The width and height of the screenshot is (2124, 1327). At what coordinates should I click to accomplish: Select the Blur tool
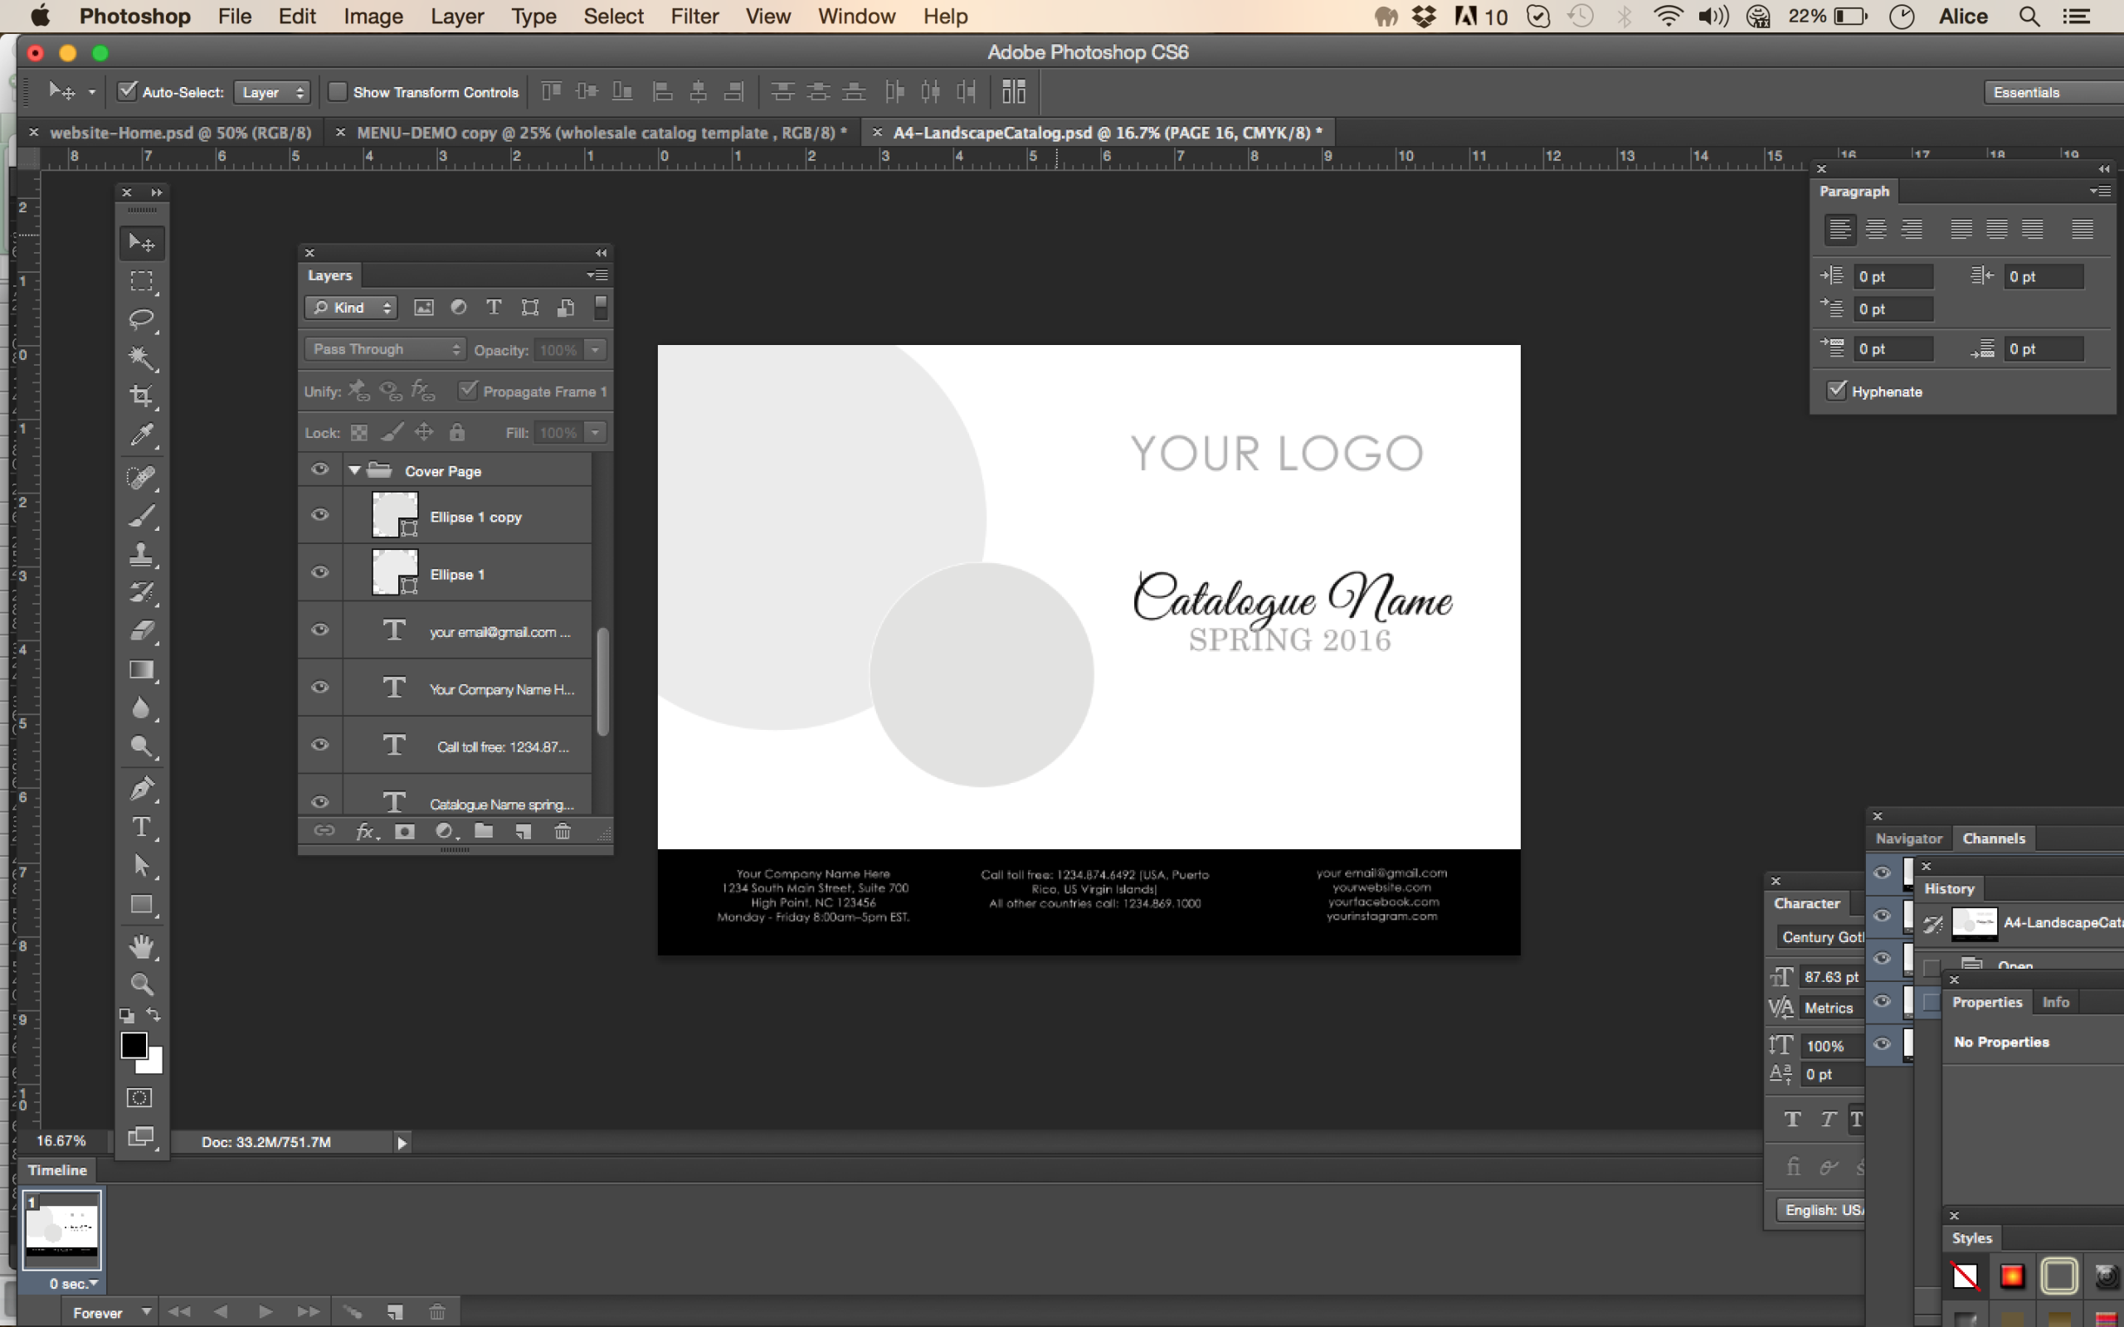click(x=141, y=707)
